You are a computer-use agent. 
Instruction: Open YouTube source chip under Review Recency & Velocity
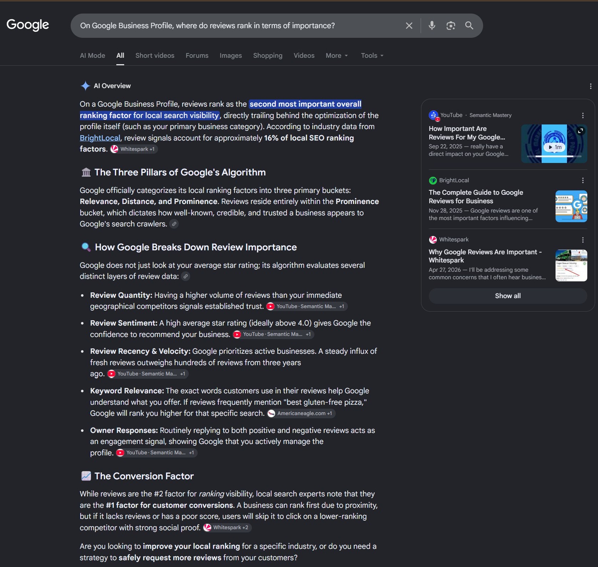click(x=148, y=374)
